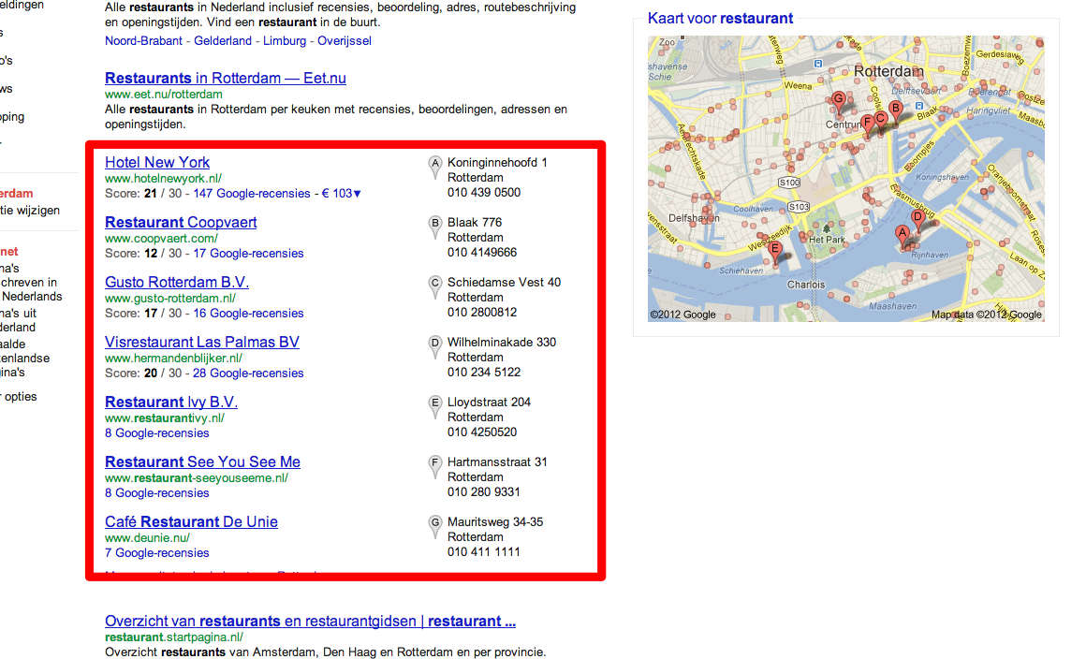Click list pin marker B beside Blaak 776
Screen dimensions: 1086x659
click(x=434, y=226)
